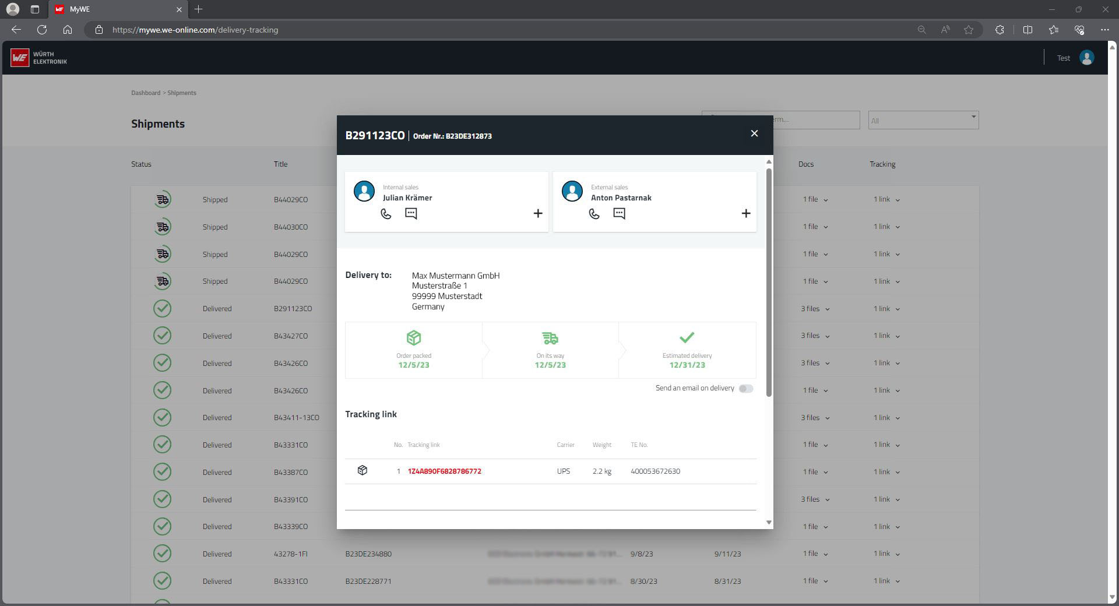Open chat message icon for Anton Pastarnak
This screenshot has height=606, width=1119.
pos(619,214)
